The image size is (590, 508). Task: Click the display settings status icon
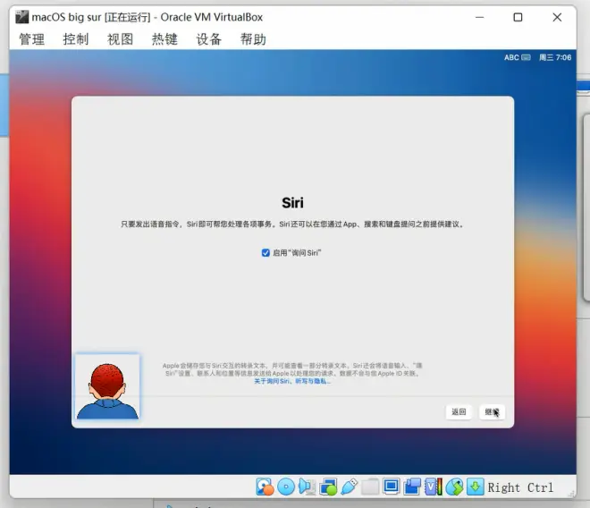[391, 487]
